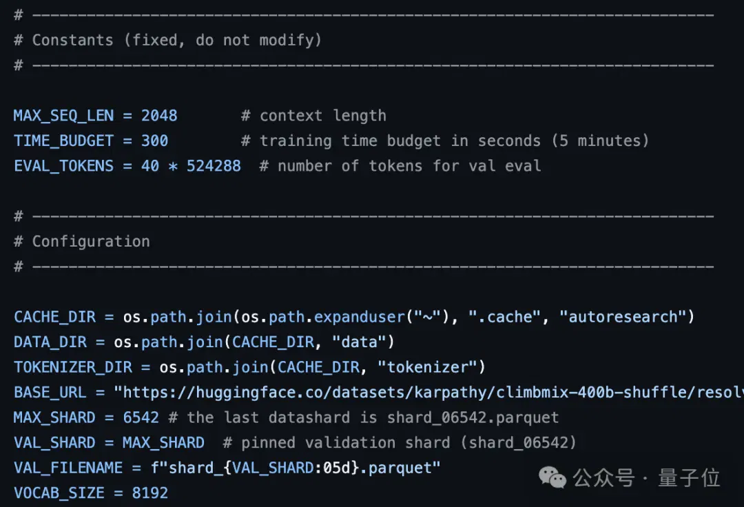The height and width of the screenshot is (507, 744).
Task: Click the MAX_SEQ_LEN variable name
Action: click(63, 116)
